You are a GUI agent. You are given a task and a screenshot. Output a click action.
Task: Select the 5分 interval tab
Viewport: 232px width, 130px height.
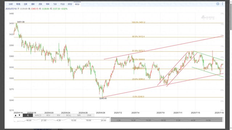(55, 4)
